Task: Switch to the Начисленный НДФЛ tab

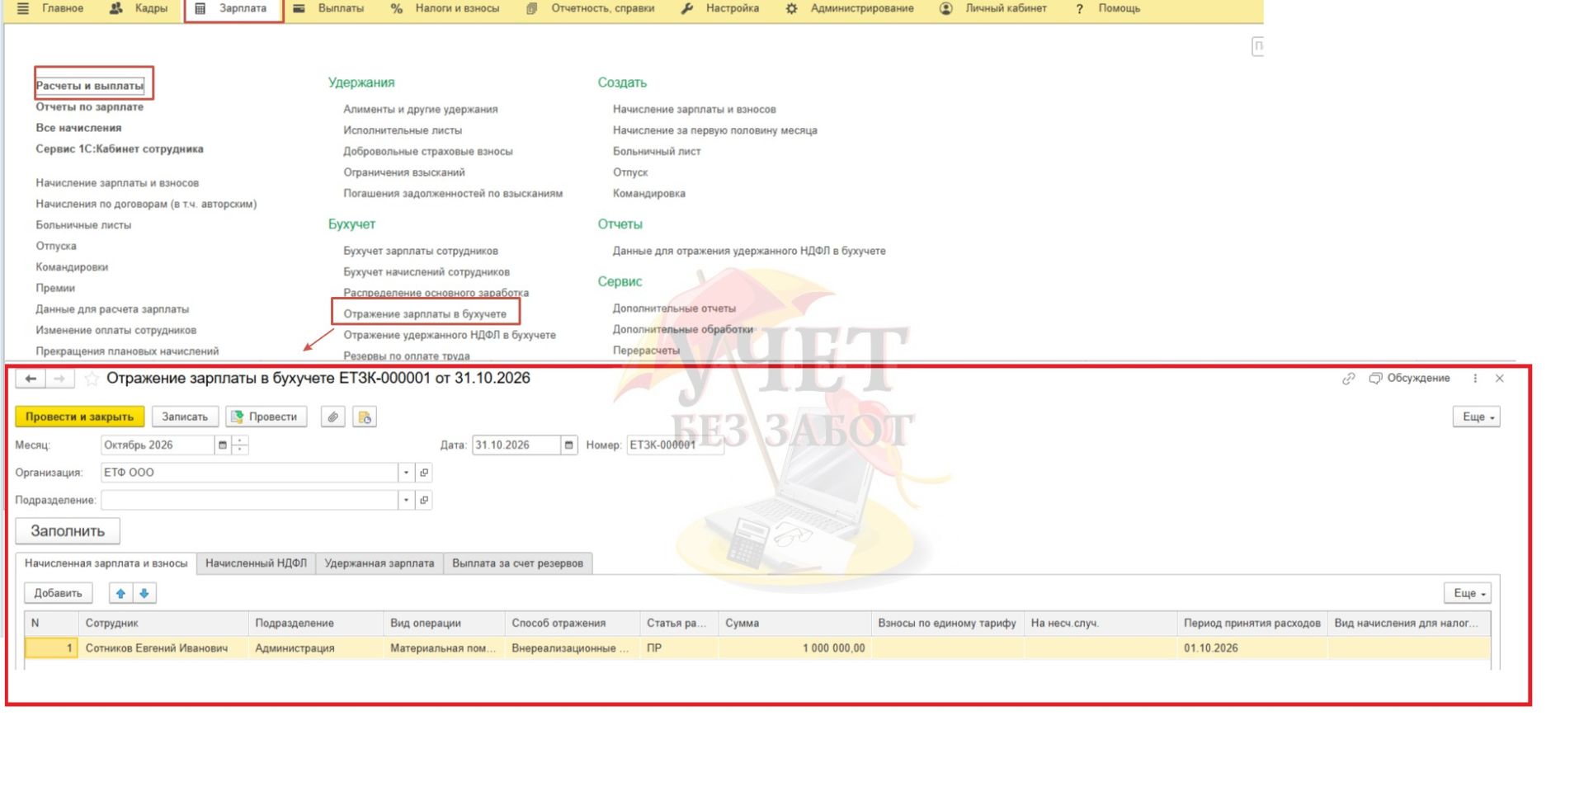Action: coord(256,563)
